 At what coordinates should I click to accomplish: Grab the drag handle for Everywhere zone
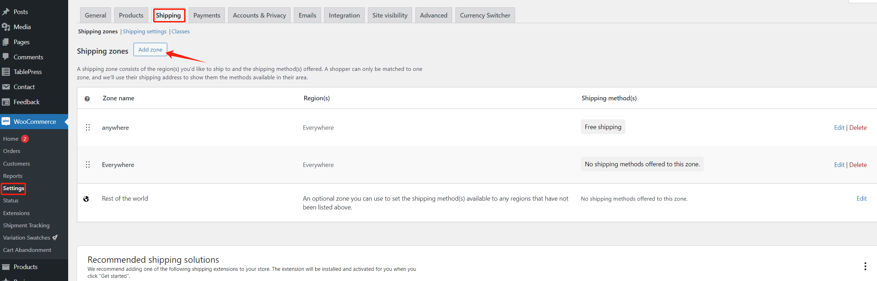(x=88, y=165)
